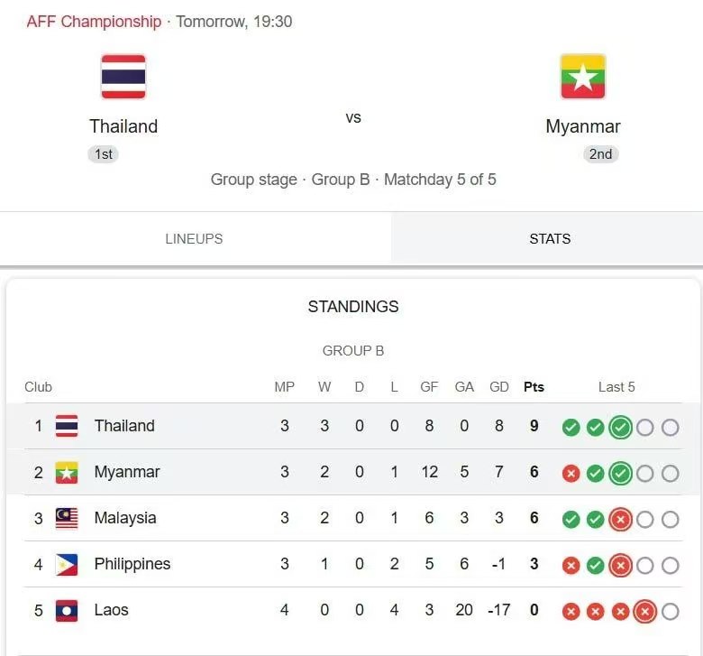703x656 pixels.
Task: Click Laos's highlighted fourth loss indicator
Action: click(x=645, y=612)
